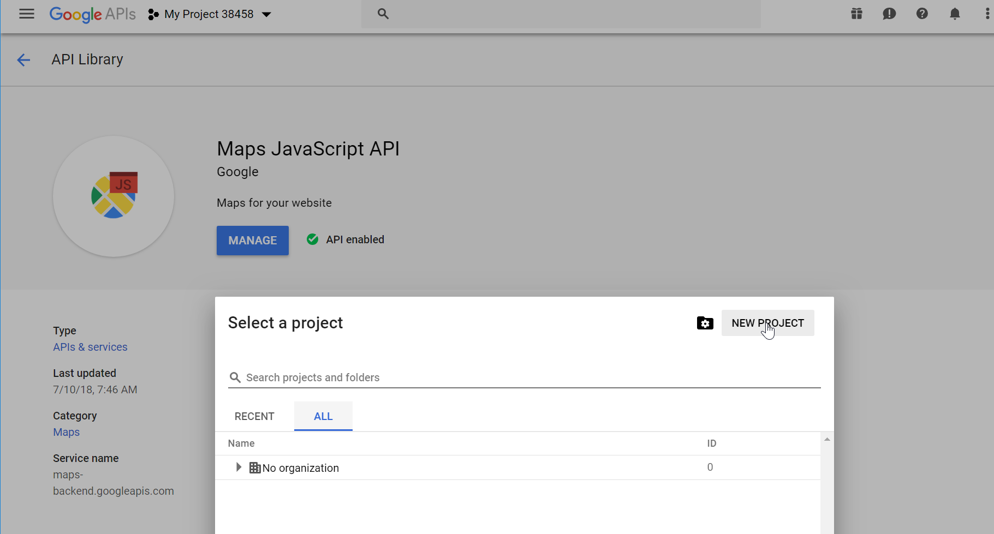Click the organization building icon
This screenshot has height=534, width=994.
[x=255, y=468]
